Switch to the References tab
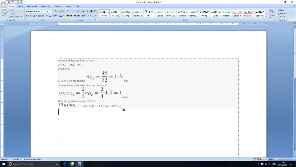 pos(45,6)
